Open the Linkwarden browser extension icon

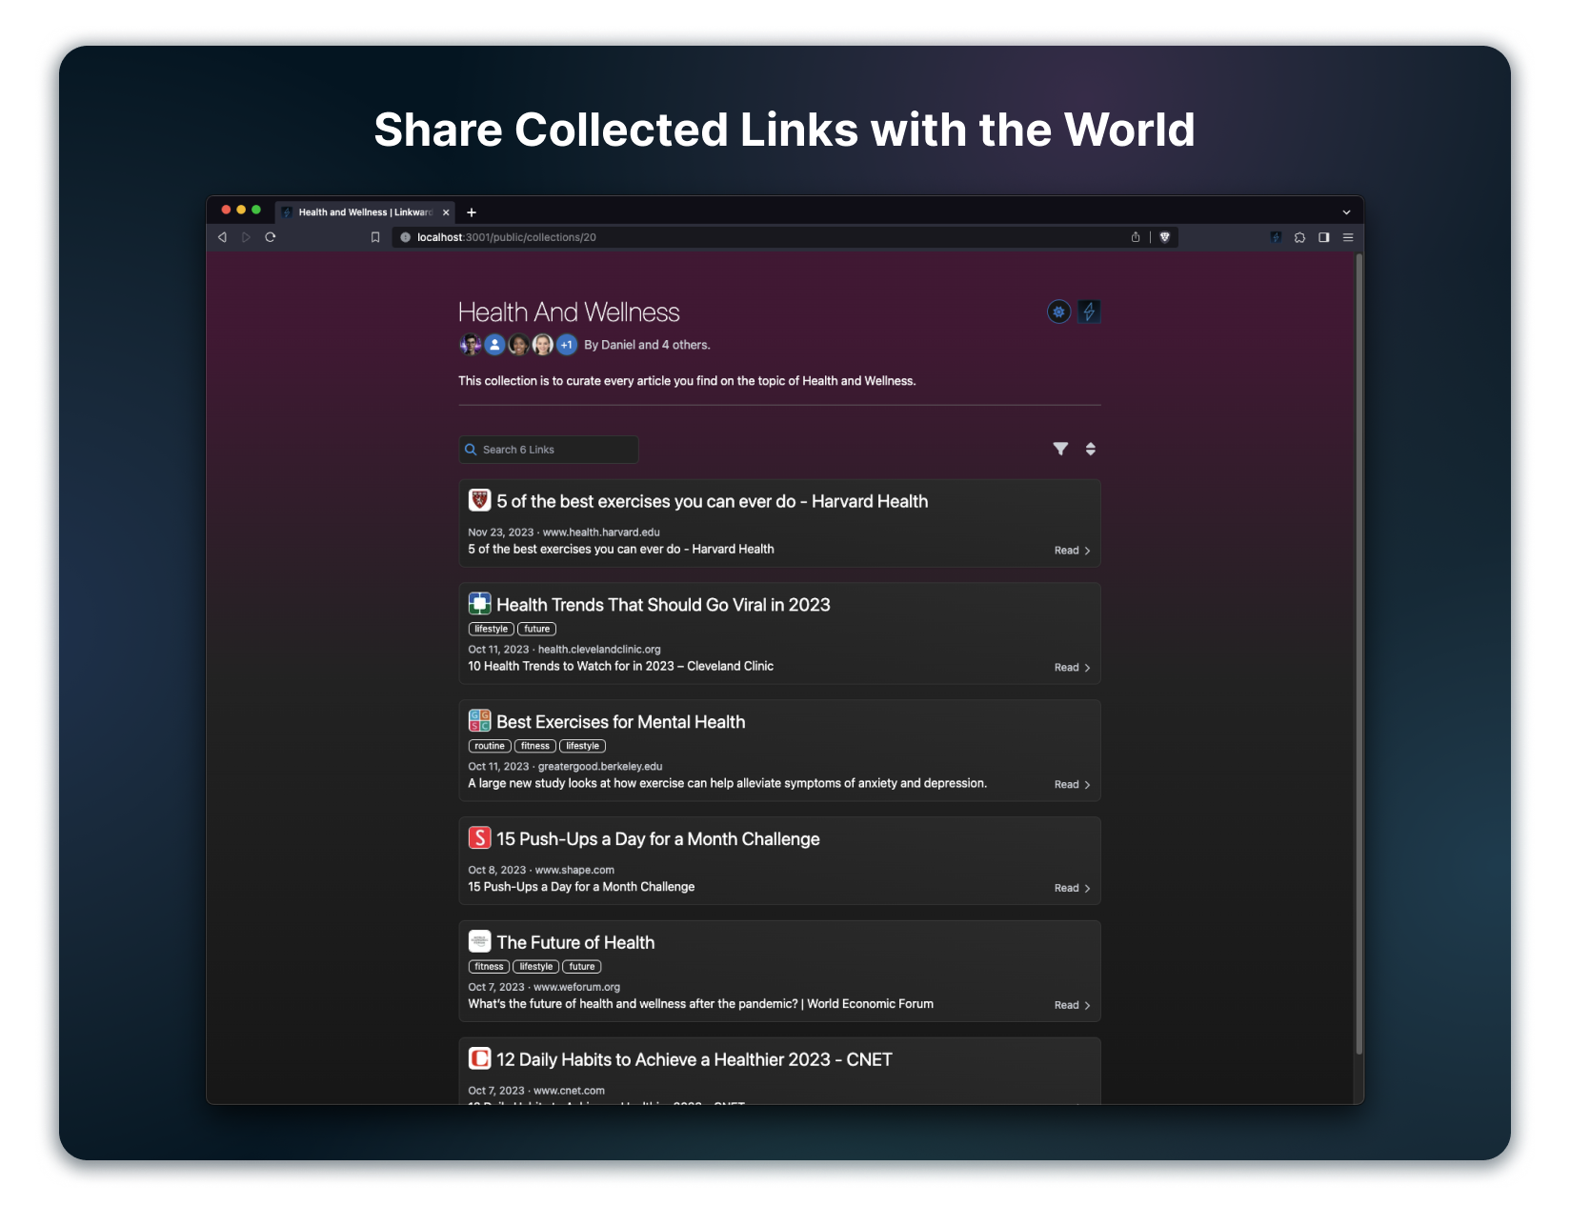tap(1276, 237)
